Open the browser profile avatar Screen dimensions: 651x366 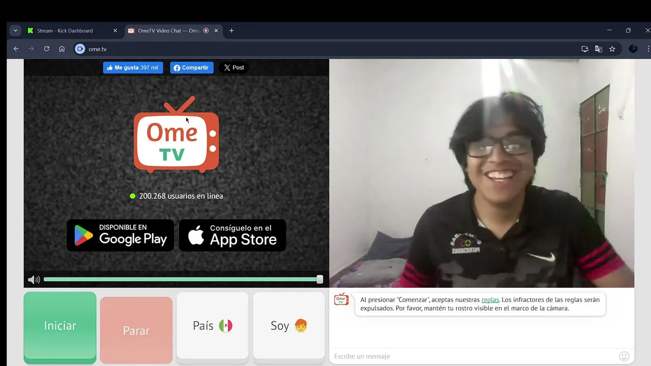coord(633,49)
